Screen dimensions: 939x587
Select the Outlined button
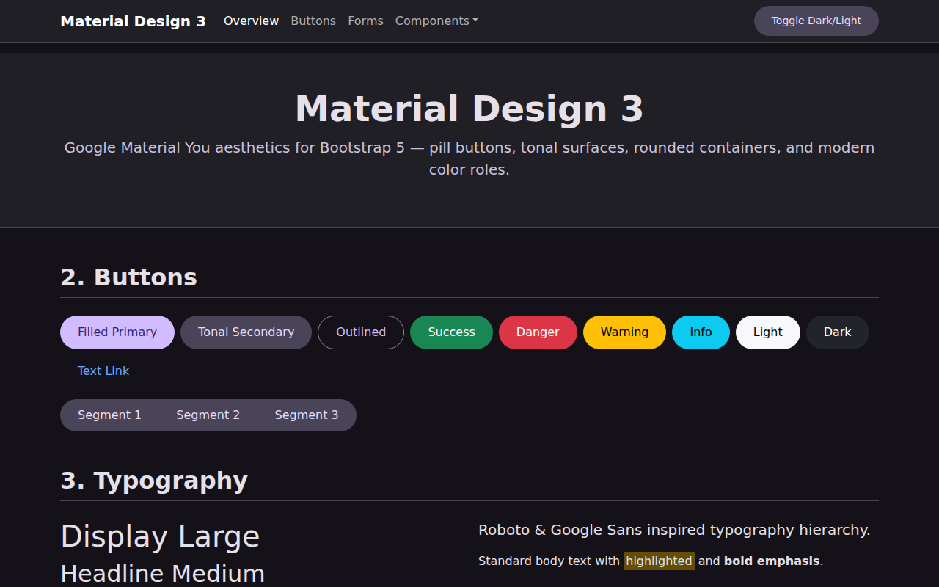(x=361, y=332)
